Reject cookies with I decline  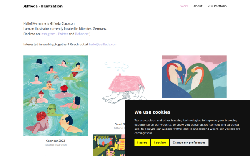[x=160, y=142]
